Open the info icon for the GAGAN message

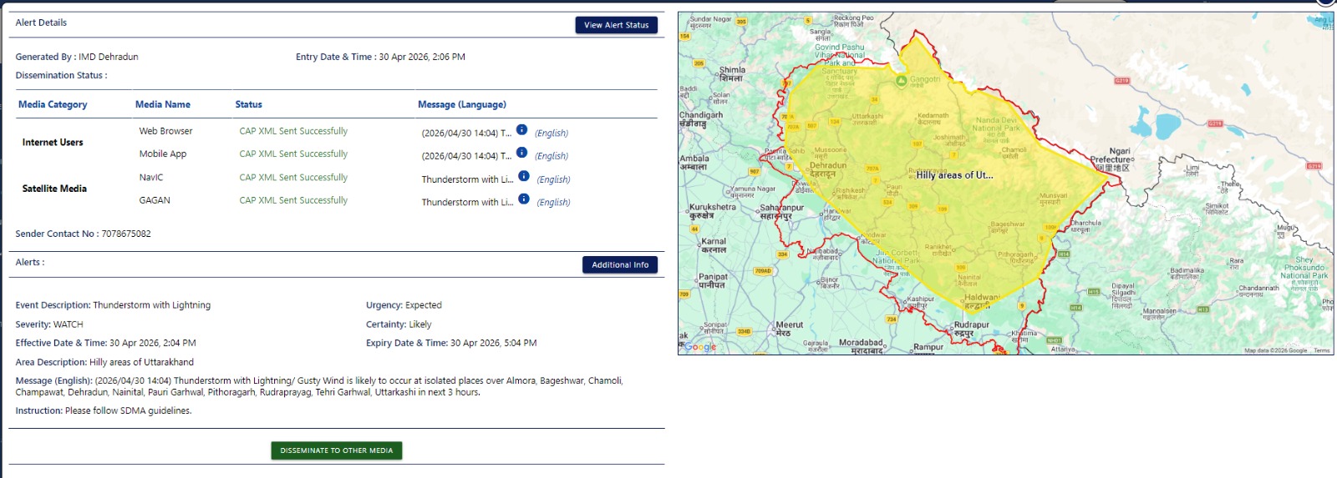tap(524, 199)
